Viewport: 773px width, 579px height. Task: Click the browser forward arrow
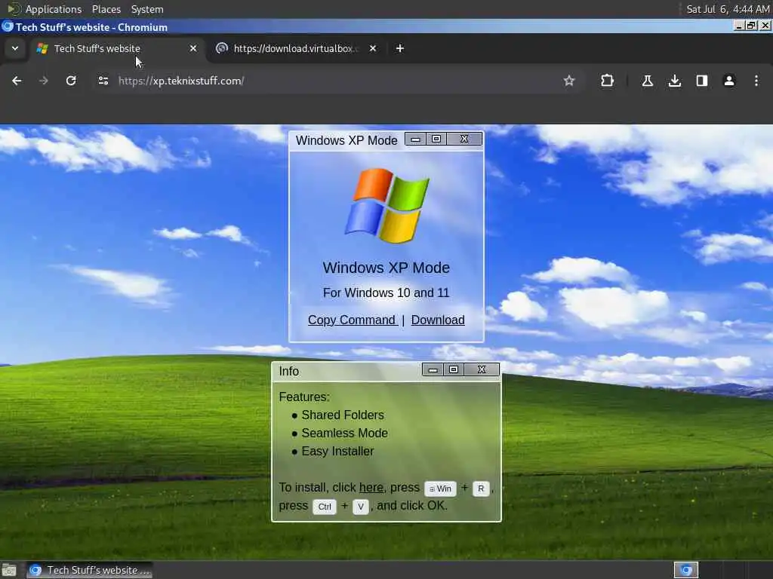tap(43, 81)
